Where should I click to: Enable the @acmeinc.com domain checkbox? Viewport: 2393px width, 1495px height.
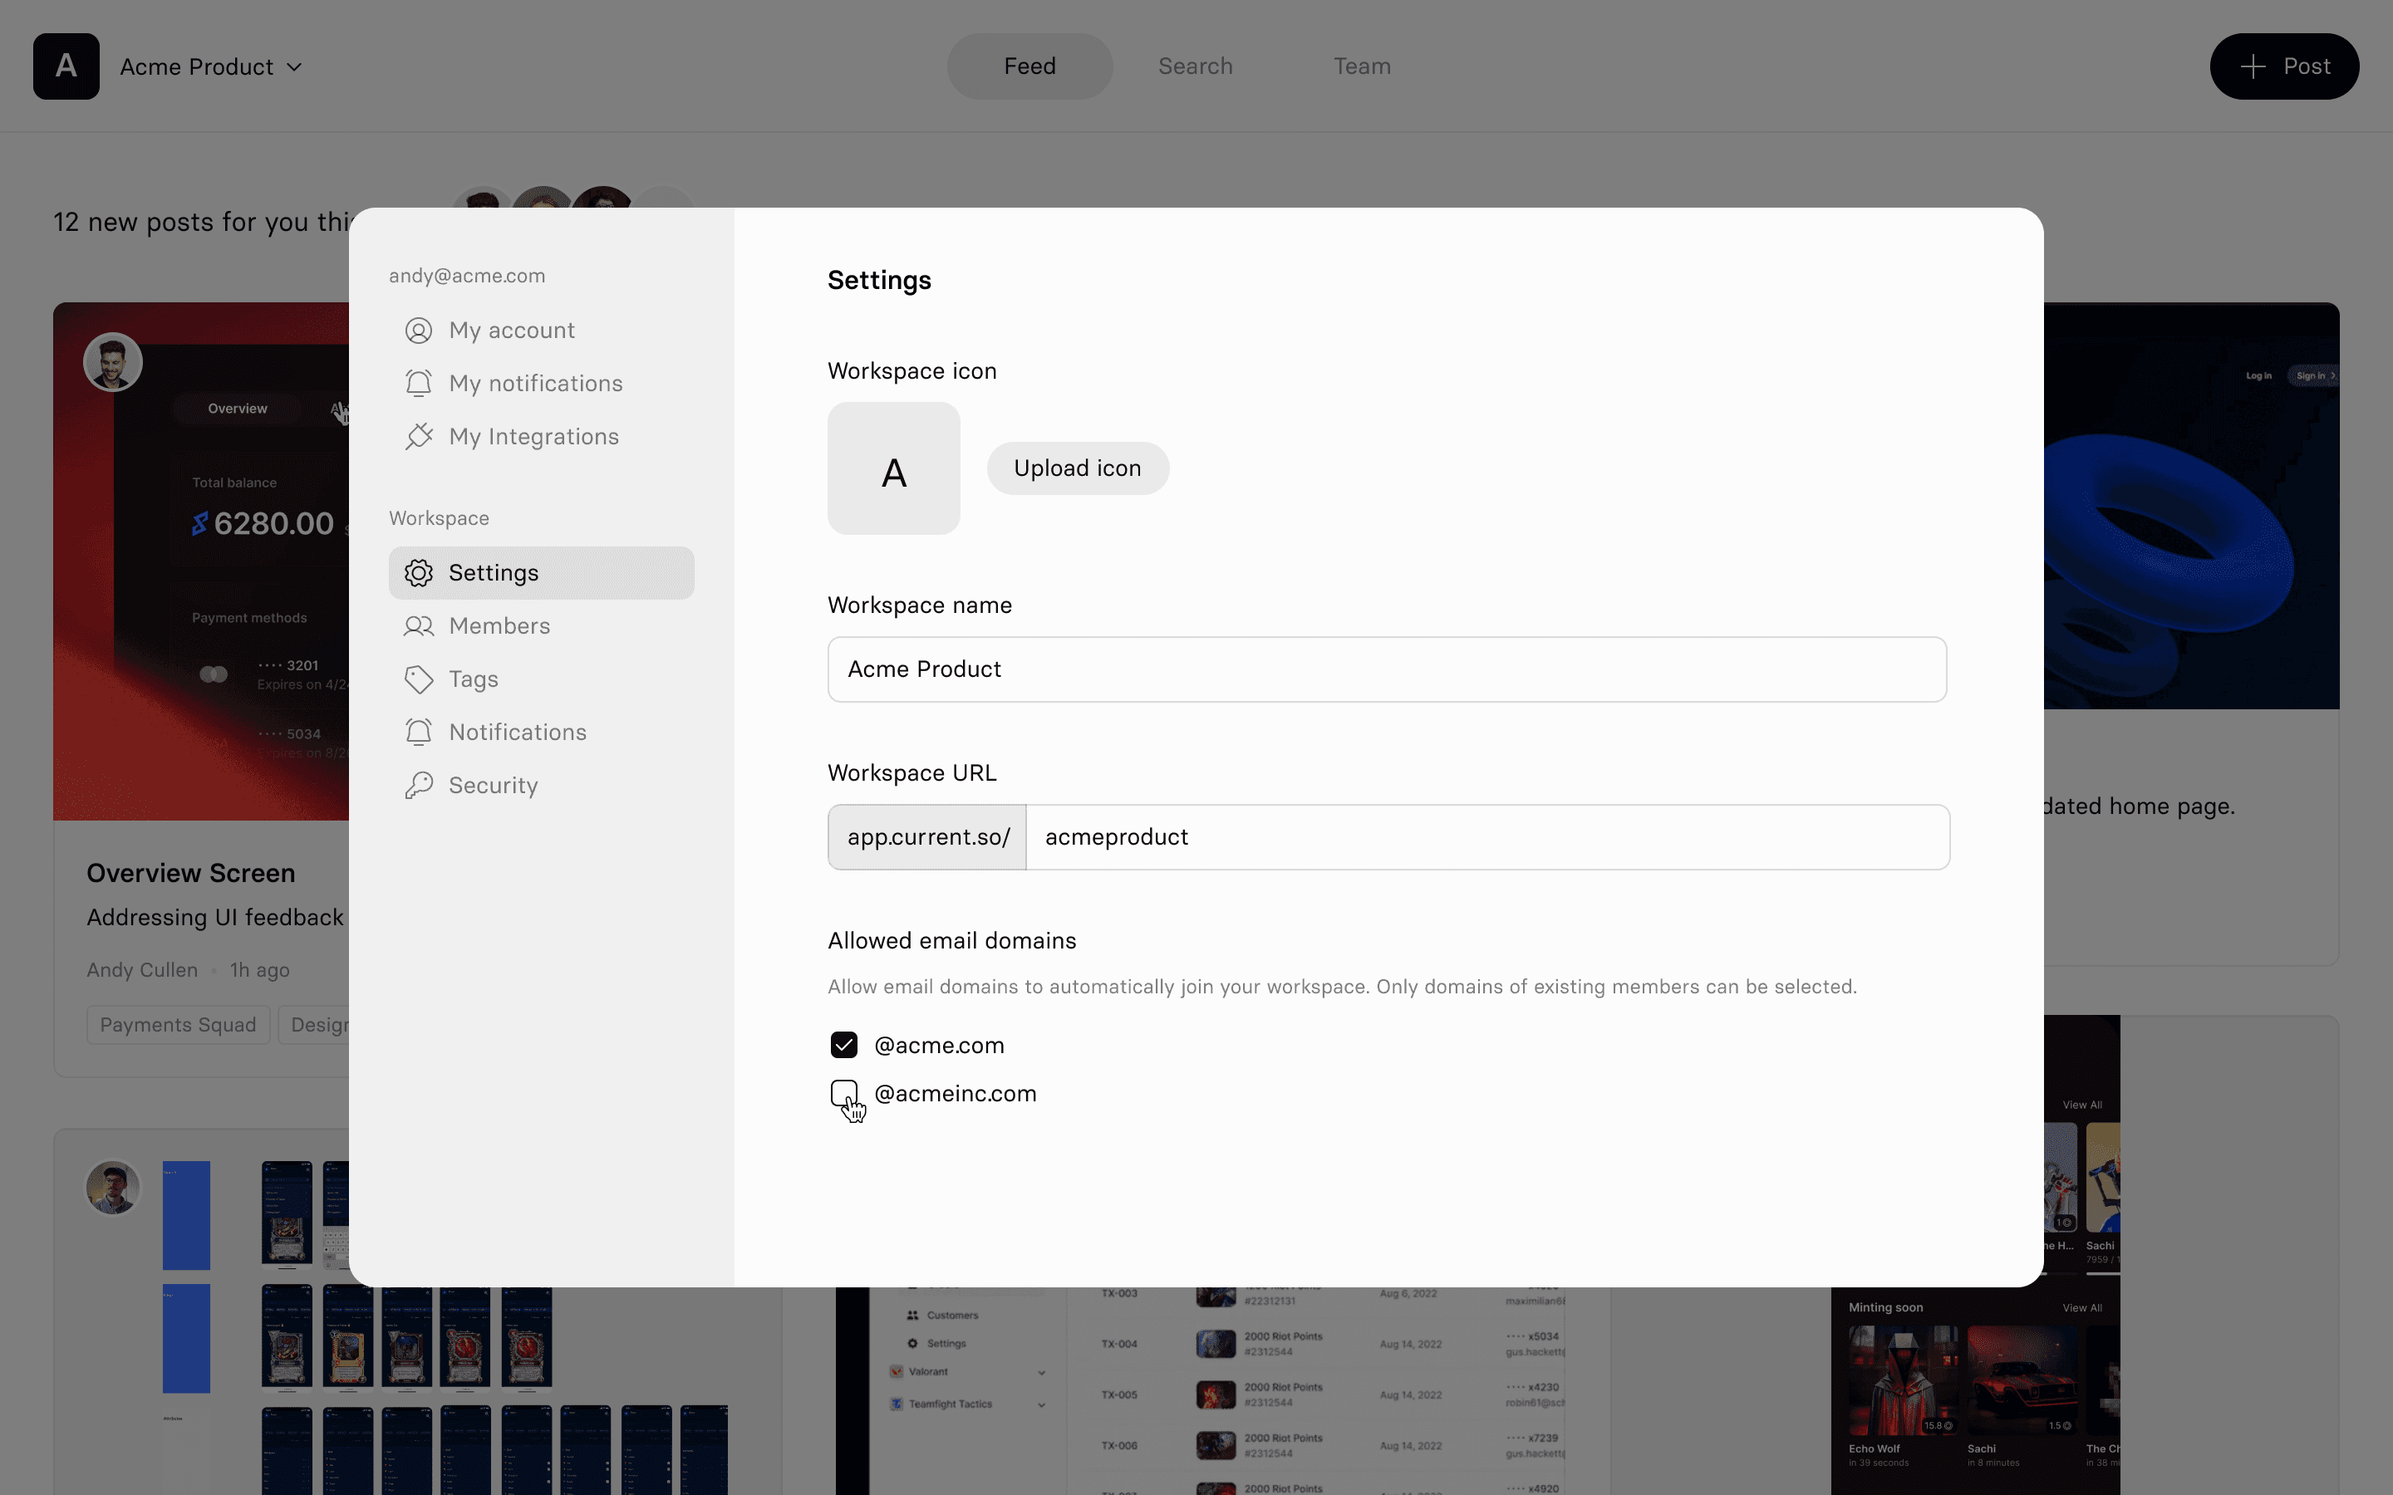click(x=843, y=1092)
